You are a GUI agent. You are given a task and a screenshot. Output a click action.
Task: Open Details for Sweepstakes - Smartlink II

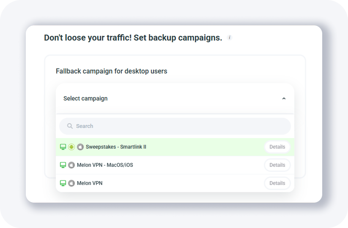[277, 147]
